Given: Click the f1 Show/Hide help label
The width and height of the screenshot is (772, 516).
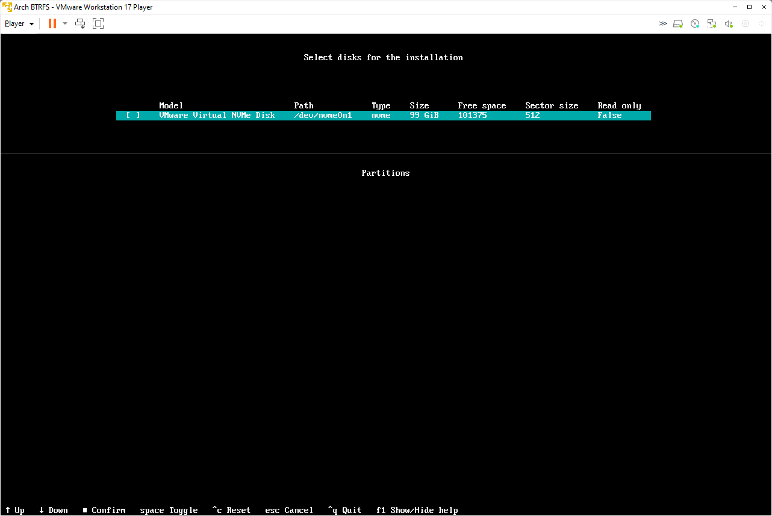Looking at the screenshot, I should tap(417, 510).
